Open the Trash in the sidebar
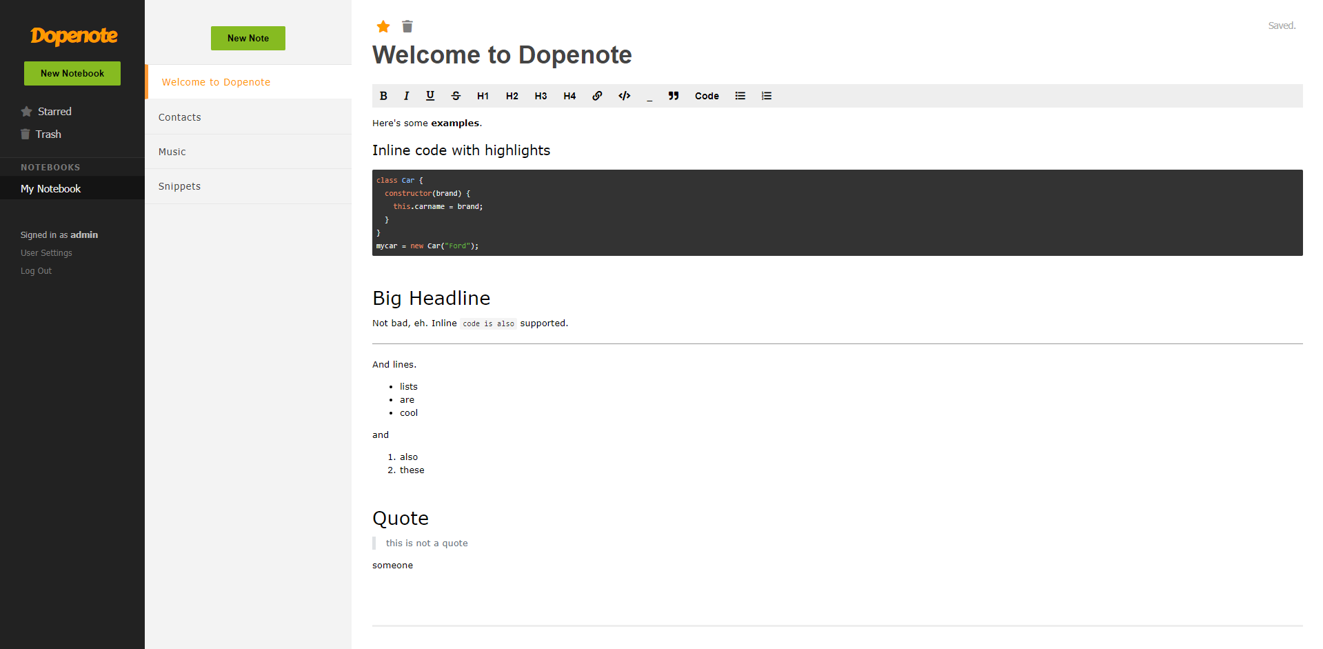 [41, 134]
